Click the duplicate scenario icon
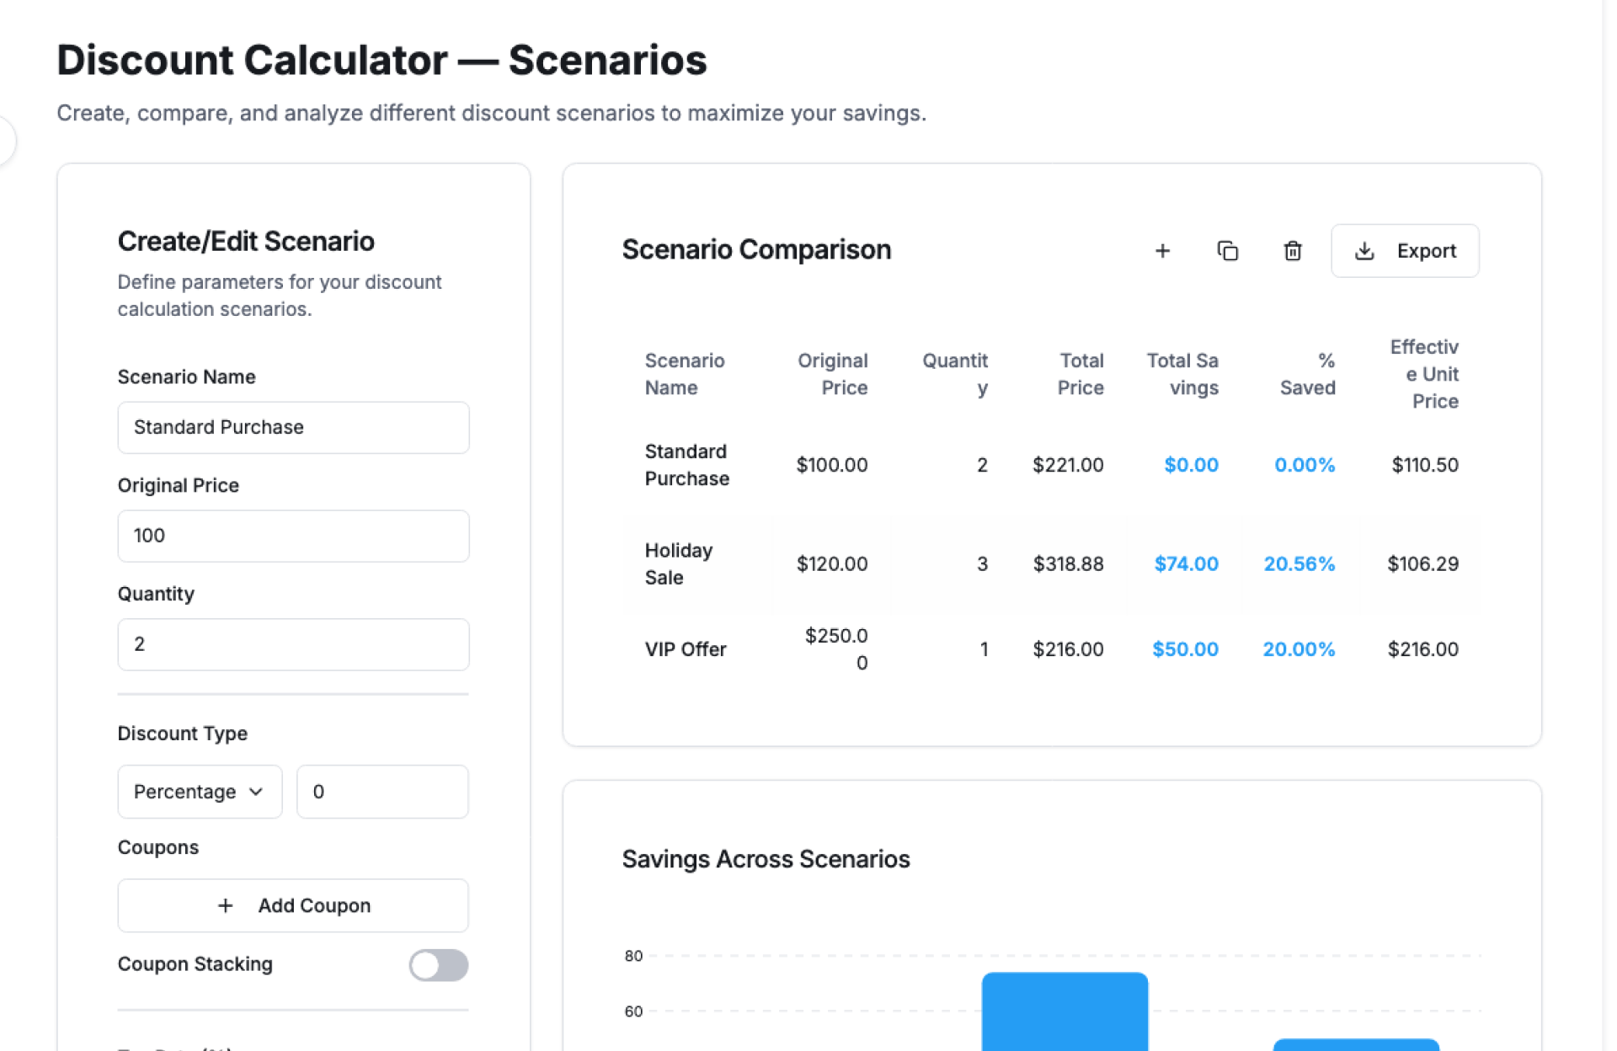 point(1227,251)
